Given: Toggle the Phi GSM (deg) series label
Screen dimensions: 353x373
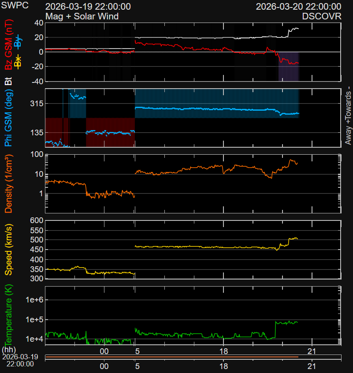Looking at the screenshot, I should tap(8, 118).
